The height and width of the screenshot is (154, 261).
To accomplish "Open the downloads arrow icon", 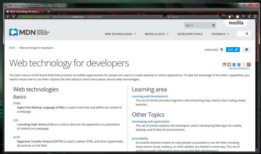I will pos(249,17).
